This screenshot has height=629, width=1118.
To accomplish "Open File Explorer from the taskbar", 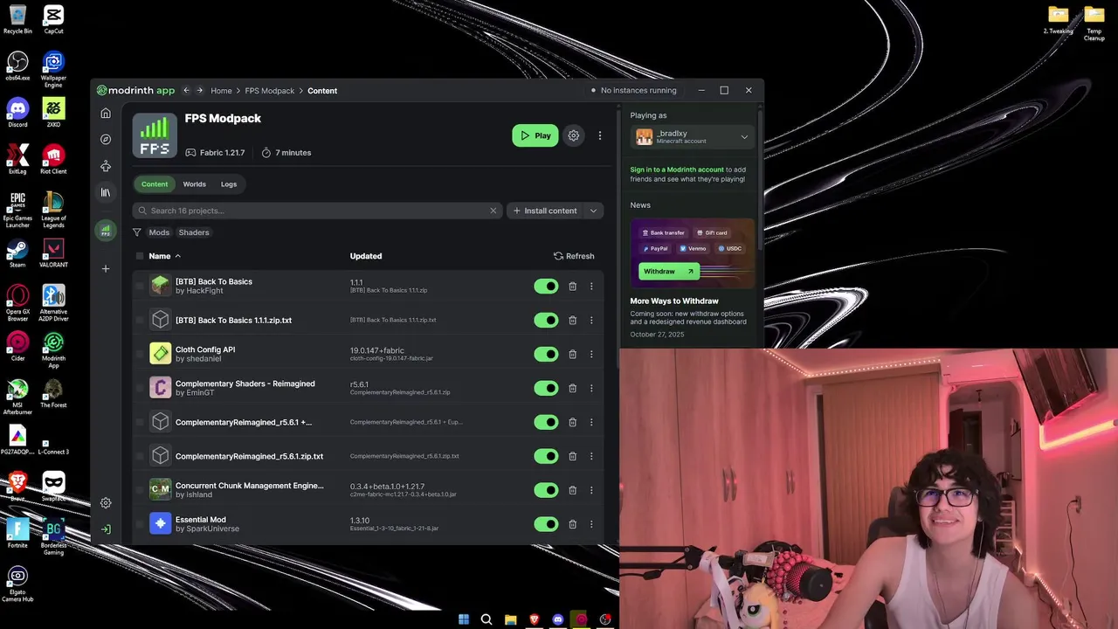I will pyautogui.click(x=511, y=619).
